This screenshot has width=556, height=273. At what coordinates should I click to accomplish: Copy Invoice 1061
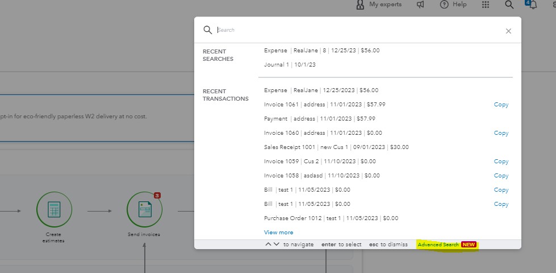[501, 105]
